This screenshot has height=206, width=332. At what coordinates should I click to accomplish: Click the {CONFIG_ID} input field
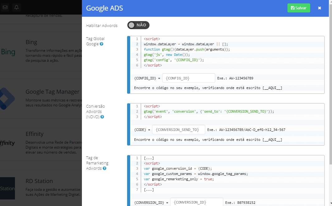click(188, 78)
